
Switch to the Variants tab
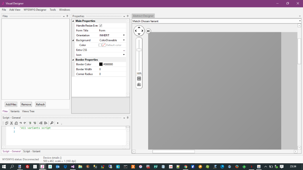[15, 111]
